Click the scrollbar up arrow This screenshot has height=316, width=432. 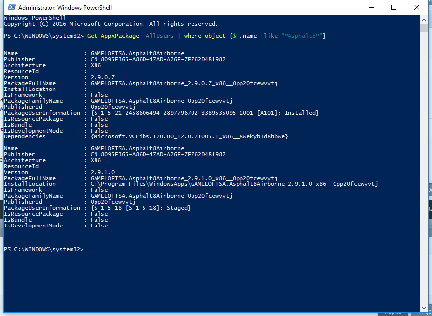424,20
